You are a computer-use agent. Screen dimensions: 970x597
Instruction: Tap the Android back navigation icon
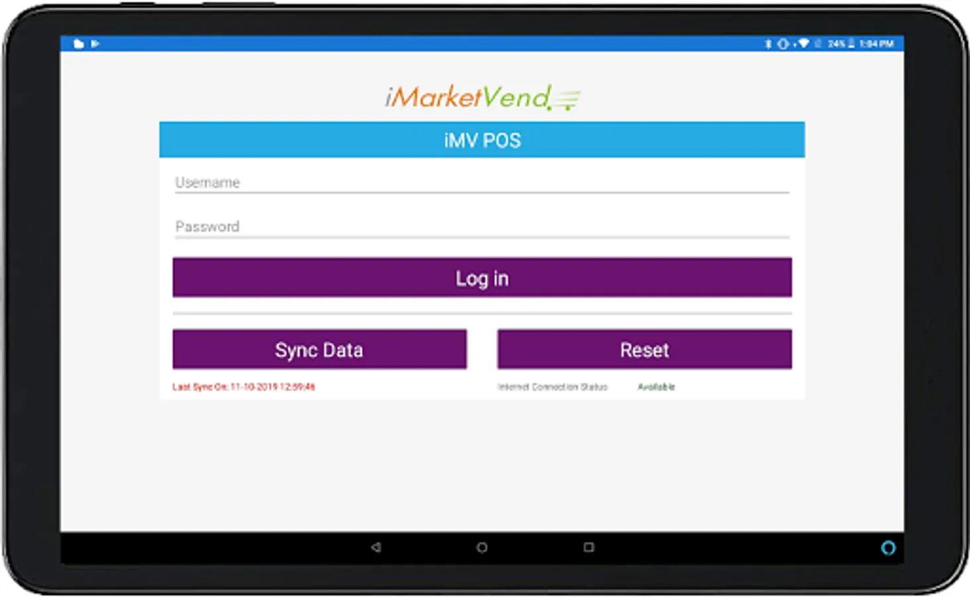(376, 547)
